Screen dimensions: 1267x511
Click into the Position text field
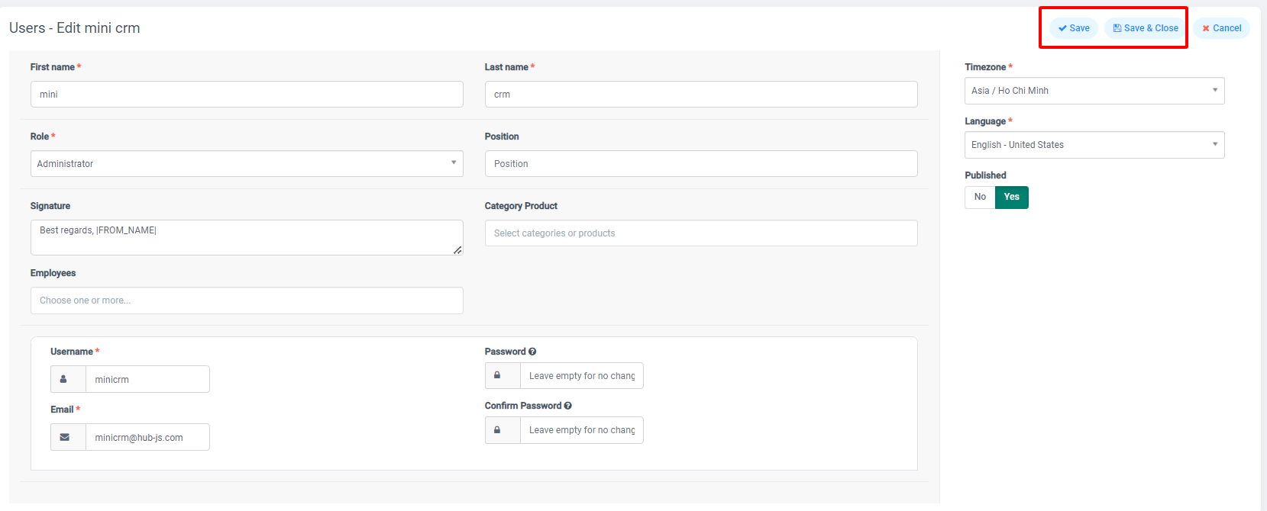click(x=700, y=164)
